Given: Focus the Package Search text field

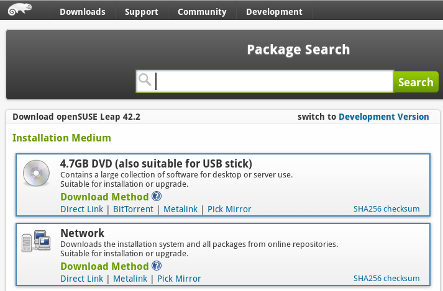Looking at the screenshot, I should pyautogui.click(x=273, y=81).
